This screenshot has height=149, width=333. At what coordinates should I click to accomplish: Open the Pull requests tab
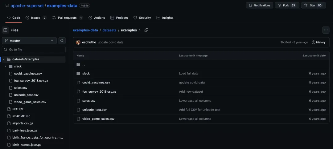[67, 18]
